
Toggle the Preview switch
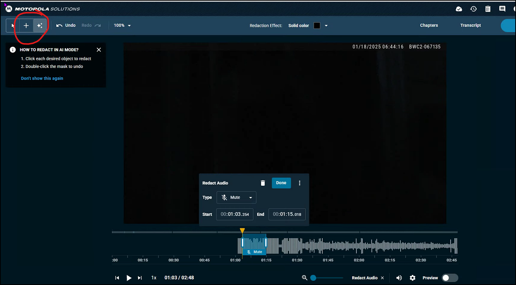pos(450,278)
